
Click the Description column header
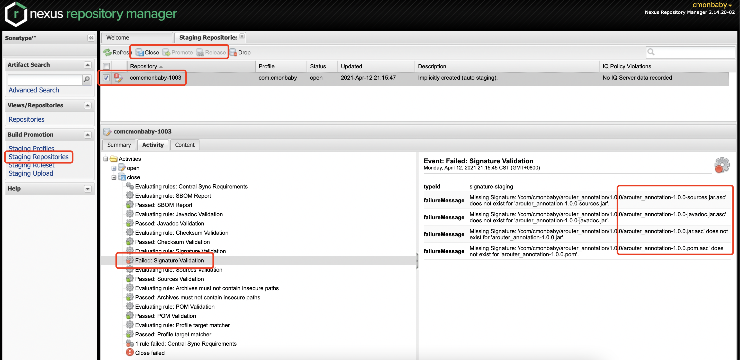[507, 66]
